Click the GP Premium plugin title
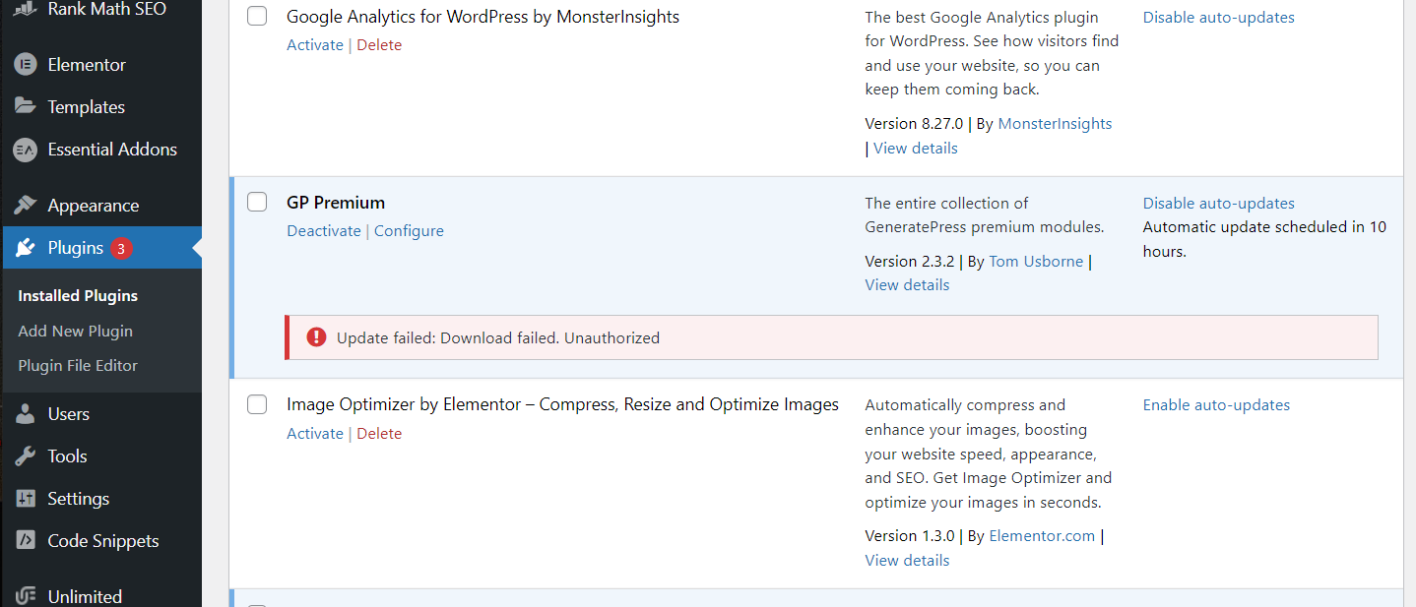 point(336,203)
